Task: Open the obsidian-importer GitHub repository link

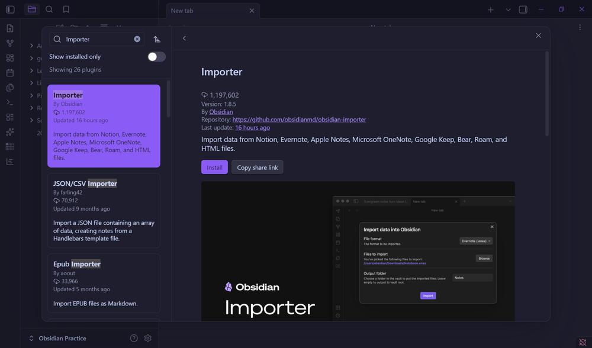Action: pos(299,120)
